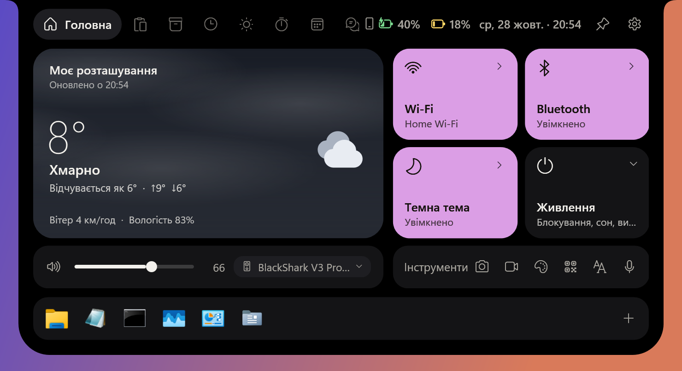Expand Wi-Fi networks with its chevron
The height and width of the screenshot is (371, 682).
click(x=499, y=66)
